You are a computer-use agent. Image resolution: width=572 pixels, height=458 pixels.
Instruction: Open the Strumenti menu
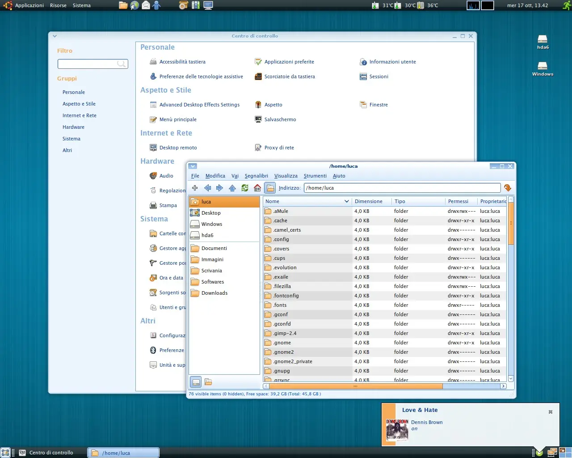click(315, 176)
